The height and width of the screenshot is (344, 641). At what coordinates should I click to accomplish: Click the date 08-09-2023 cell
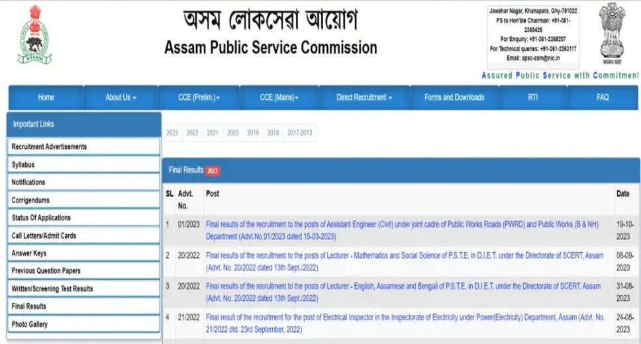tap(625, 261)
